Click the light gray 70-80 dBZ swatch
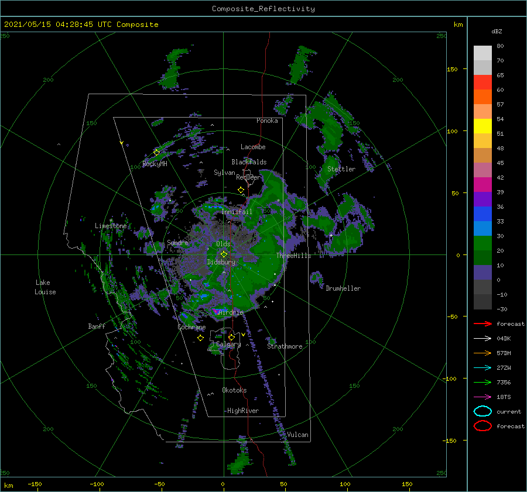Viewport: 527px width, 492px height. coord(482,53)
